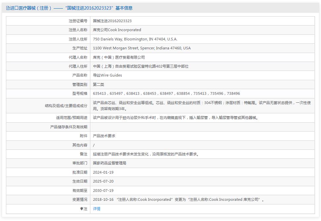Select the 管理类别 value 第二类

click(98, 84)
